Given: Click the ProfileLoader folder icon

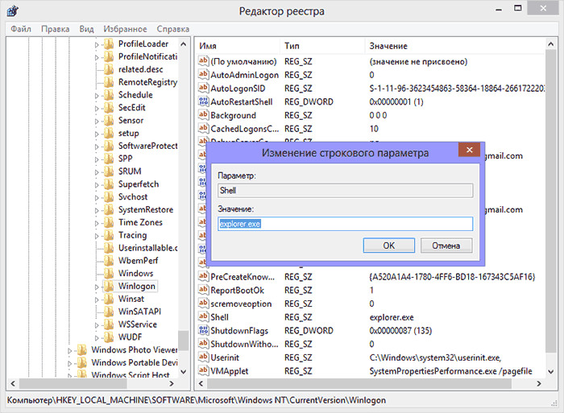Looking at the screenshot, I should click(x=109, y=43).
